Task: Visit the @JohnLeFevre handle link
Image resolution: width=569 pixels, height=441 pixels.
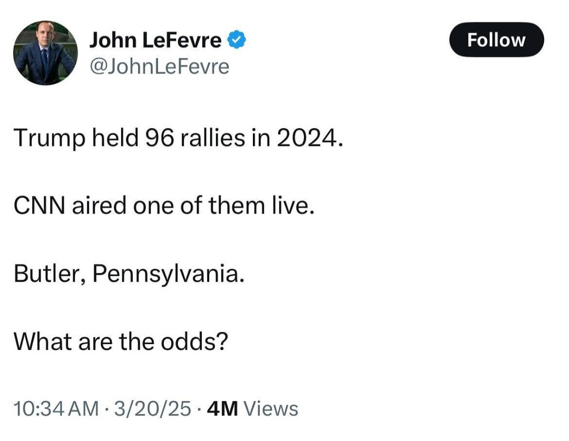Action: 159,66
